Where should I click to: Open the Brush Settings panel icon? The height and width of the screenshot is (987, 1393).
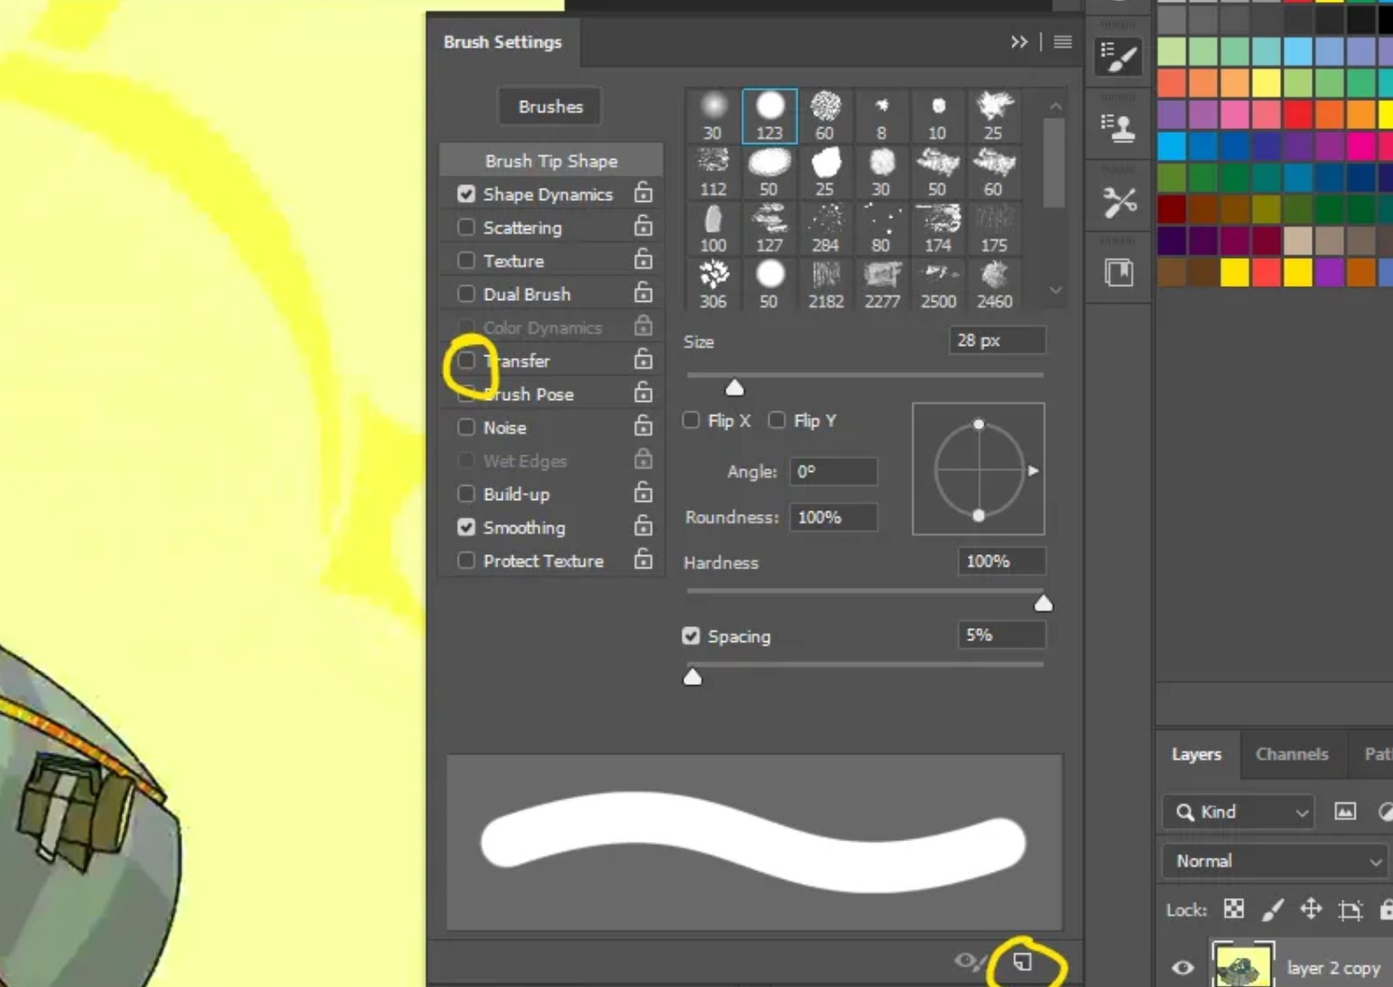(x=1118, y=57)
